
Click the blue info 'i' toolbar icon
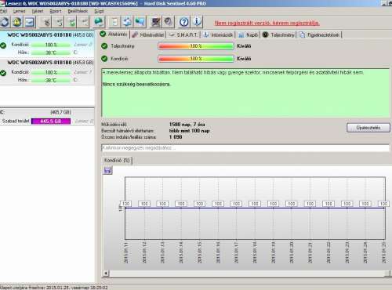[197, 22]
